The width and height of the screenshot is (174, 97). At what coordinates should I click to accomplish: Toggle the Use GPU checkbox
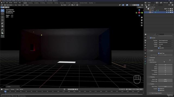click(159, 48)
